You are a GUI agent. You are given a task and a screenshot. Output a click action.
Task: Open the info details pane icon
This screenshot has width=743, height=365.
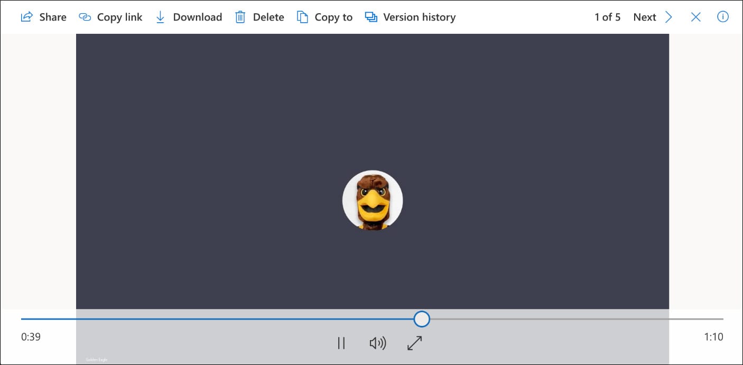coord(722,17)
